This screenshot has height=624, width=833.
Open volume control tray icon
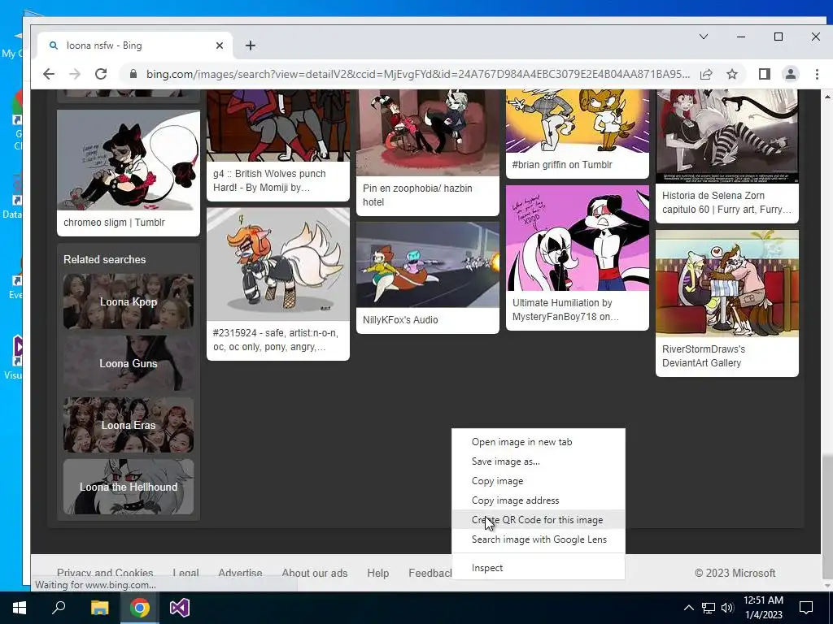pyautogui.click(x=727, y=608)
